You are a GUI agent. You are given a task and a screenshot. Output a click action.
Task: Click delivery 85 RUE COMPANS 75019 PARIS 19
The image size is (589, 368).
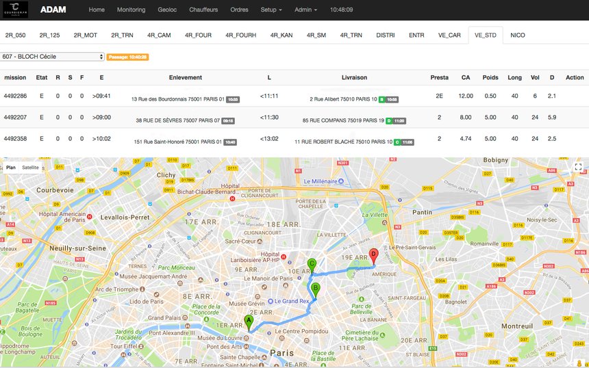343,121
